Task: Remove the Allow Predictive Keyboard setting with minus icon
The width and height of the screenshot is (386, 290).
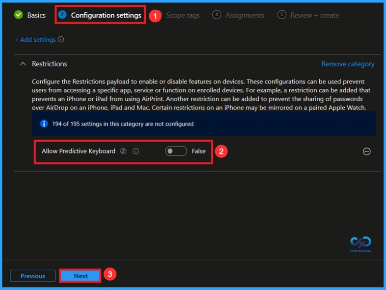Action: tap(366, 151)
